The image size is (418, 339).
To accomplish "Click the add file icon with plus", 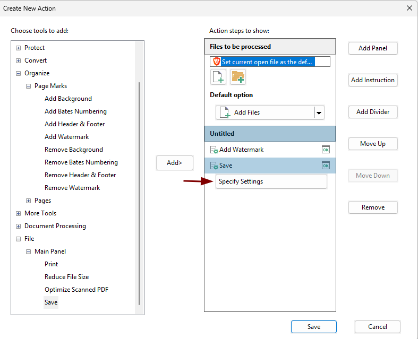I will 218,77.
